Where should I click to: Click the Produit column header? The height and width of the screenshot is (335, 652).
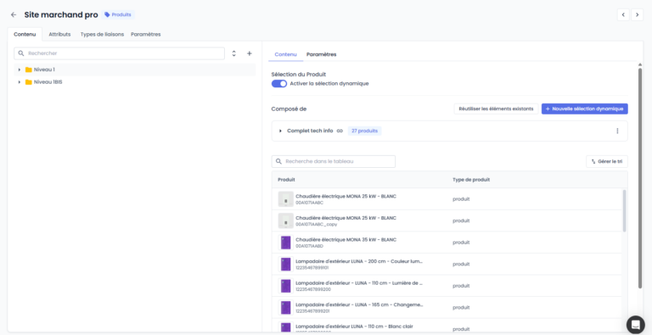pyautogui.click(x=286, y=180)
